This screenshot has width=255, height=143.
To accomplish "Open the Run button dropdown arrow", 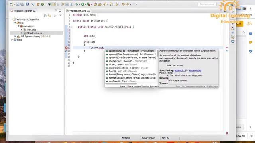I will point(85,4).
